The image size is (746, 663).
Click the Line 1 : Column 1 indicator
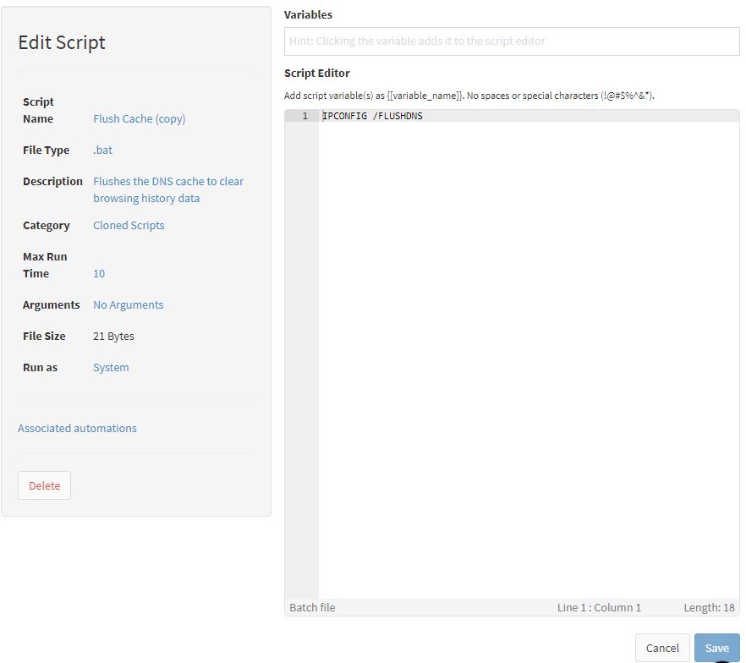[599, 608]
